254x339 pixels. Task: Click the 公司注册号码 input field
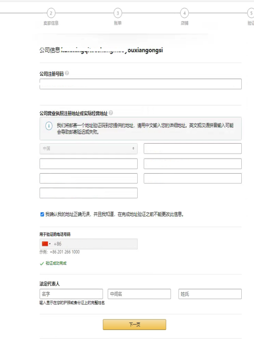point(140,84)
